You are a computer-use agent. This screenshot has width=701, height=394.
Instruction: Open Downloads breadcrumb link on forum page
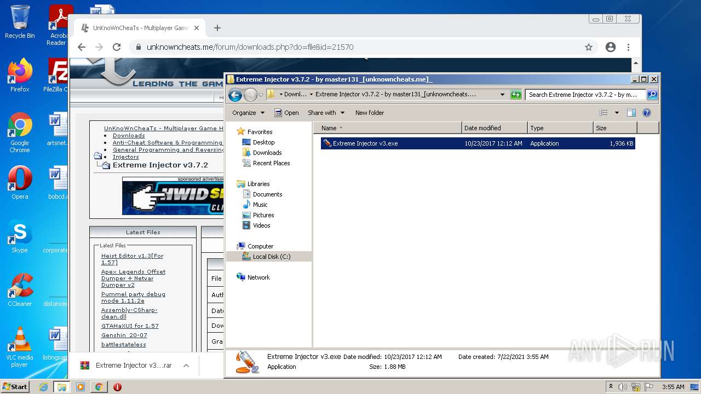pyautogui.click(x=129, y=135)
